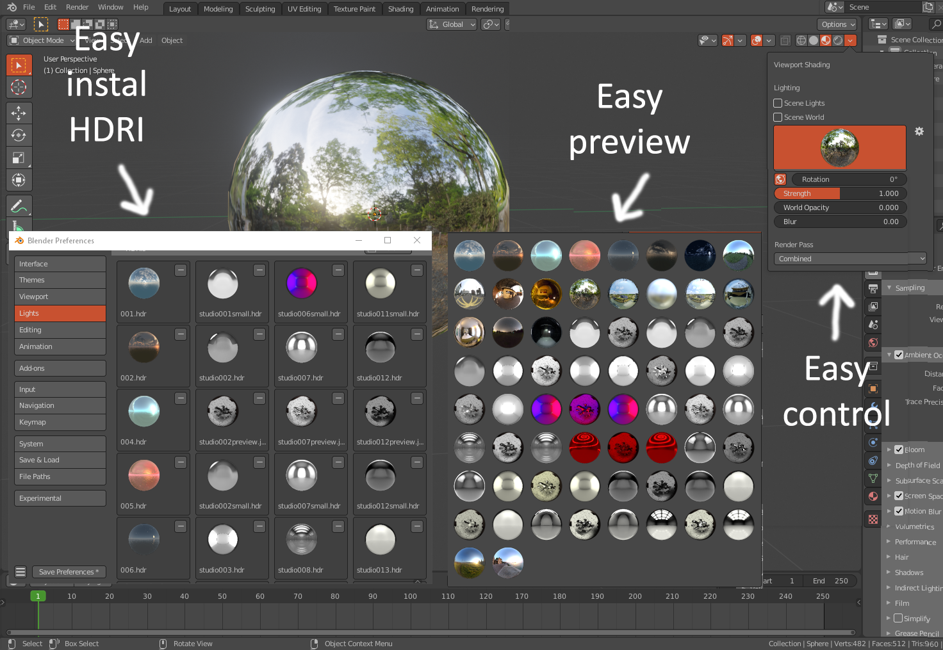Open the Render menu
Viewport: 943px width, 650px height.
pyautogui.click(x=78, y=7)
